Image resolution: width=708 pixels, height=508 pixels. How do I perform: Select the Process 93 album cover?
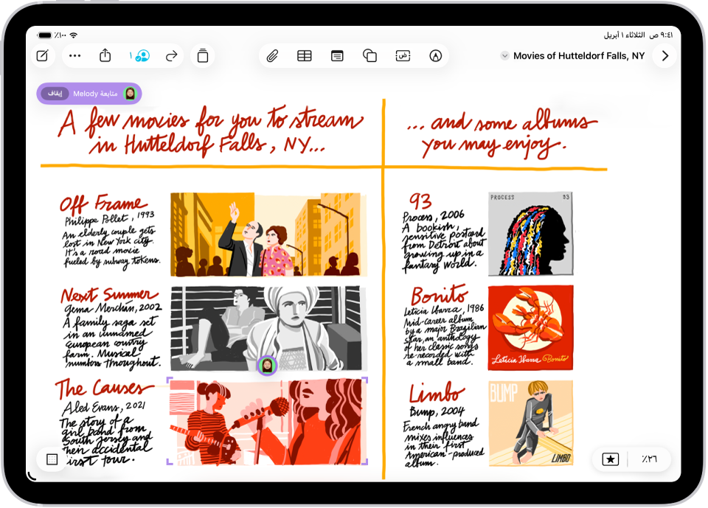530,234
